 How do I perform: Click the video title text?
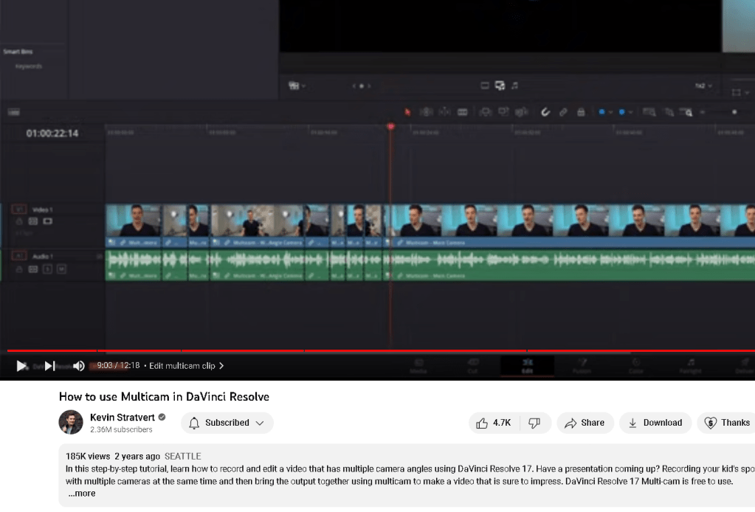click(x=164, y=396)
